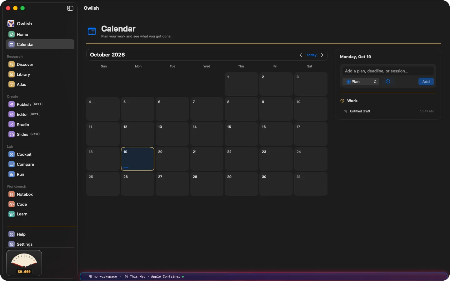Open the Studio icon

[12, 124]
